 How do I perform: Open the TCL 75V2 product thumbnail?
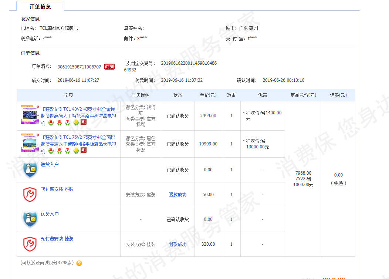[30, 143]
